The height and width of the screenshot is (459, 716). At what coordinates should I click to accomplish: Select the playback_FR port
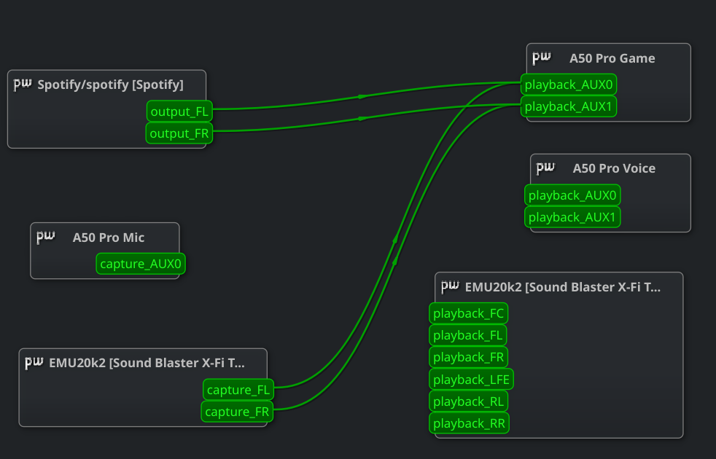469,357
